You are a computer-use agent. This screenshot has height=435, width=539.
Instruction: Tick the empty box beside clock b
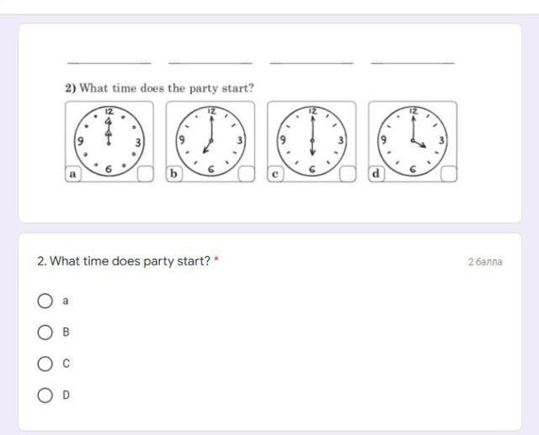(246, 174)
